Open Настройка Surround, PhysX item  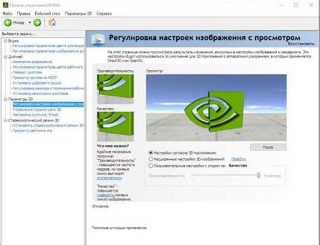click(35, 115)
